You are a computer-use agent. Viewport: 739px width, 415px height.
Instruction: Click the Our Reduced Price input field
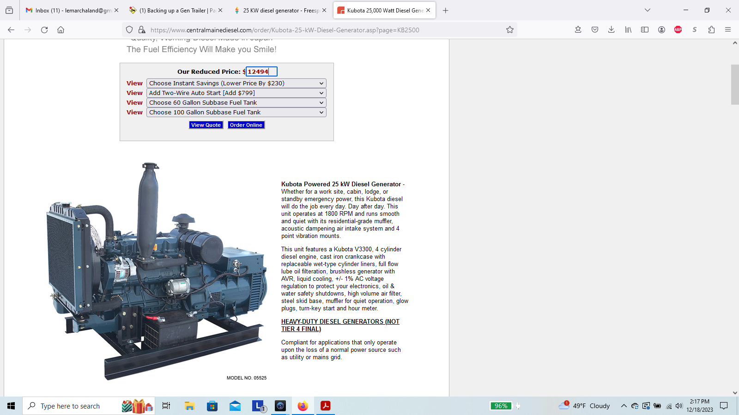[261, 71]
